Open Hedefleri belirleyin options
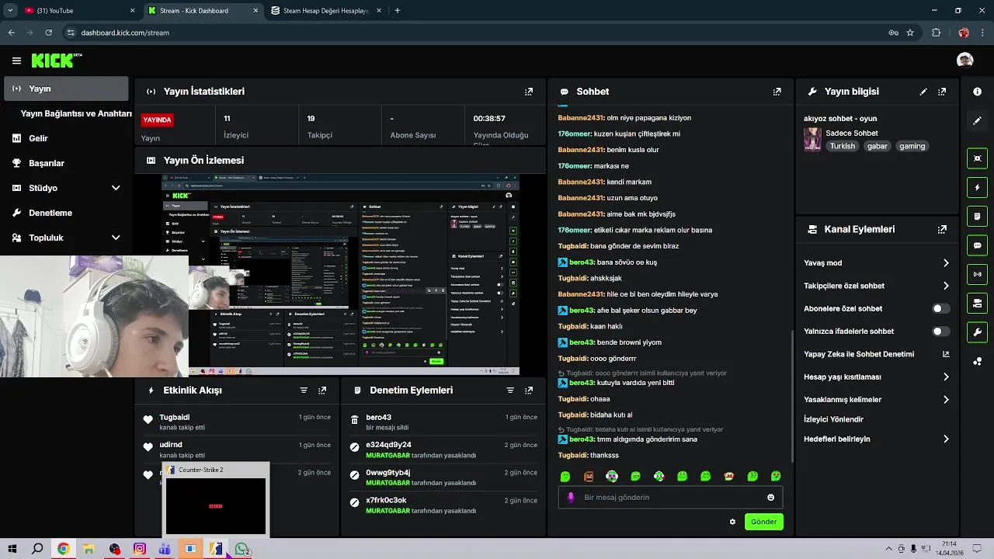Viewport: 994px width, 559px height. tap(876, 439)
